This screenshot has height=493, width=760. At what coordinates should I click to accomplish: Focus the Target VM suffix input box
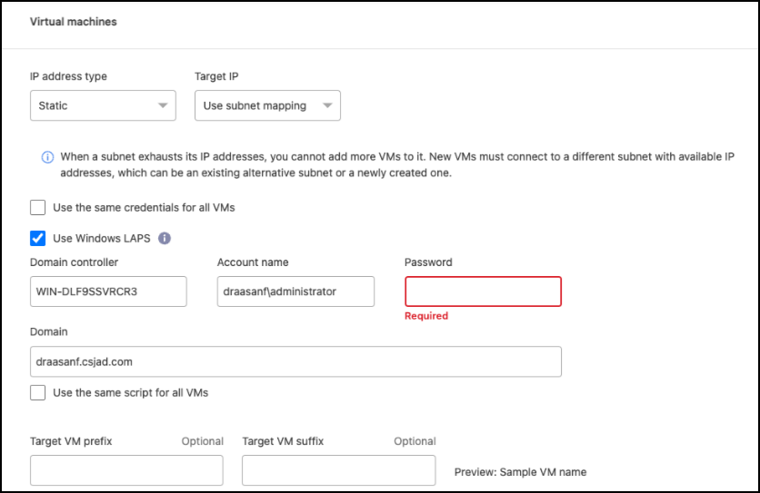pyautogui.click(x=338, y=470)
